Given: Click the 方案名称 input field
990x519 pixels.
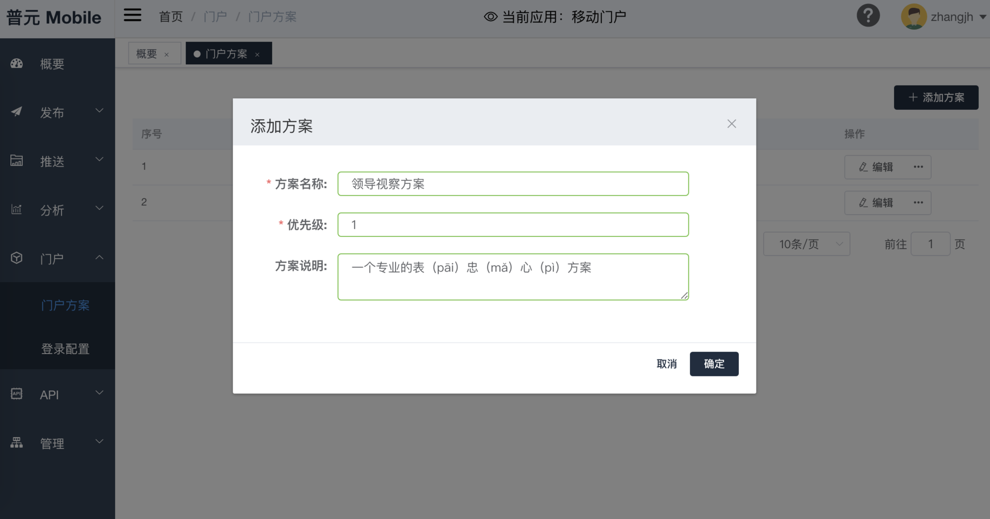Looking at the screenshot, I should 513,184.
